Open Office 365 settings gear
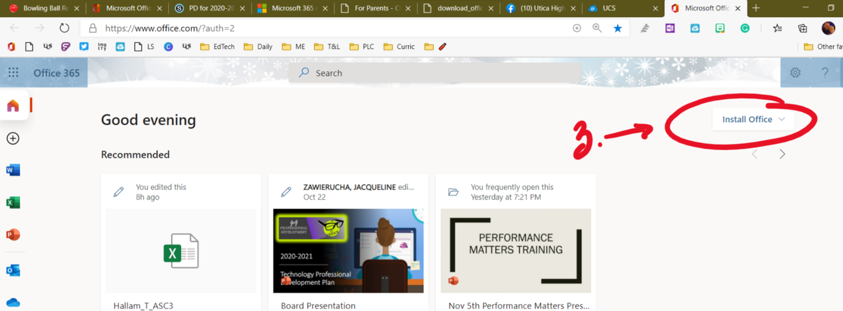This screenshot has width=843, height=311. (795, 73)
